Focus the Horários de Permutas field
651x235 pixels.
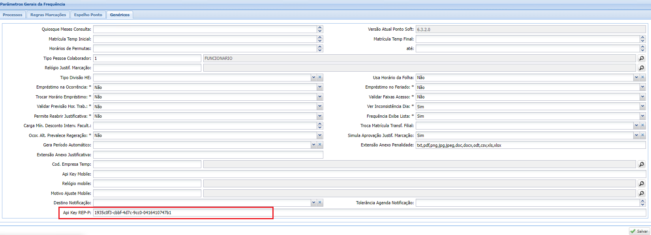[x=205, y=48]
